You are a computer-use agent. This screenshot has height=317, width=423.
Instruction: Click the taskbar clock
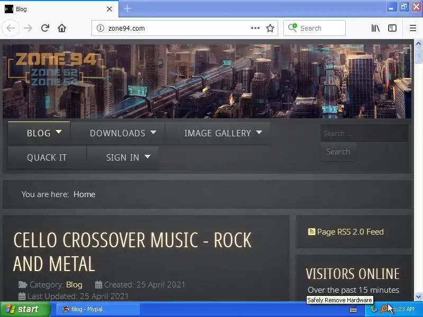(x=404, y=309)
